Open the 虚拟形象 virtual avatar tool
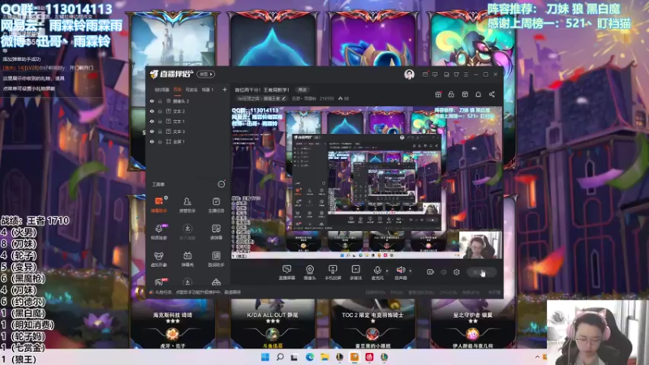 pos(158,259)
